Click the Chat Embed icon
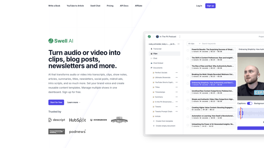The height and width of the screenshot is (148, 264). pyautogui.click(x=152, y=63)
